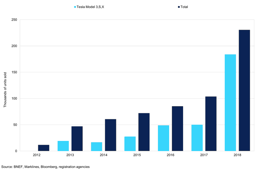Click the Total legend dark swatch

coord(179,7)
